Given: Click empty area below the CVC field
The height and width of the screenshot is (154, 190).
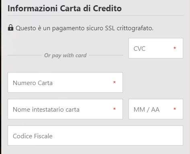Looking at the screenshot, I should coord(156,79).
